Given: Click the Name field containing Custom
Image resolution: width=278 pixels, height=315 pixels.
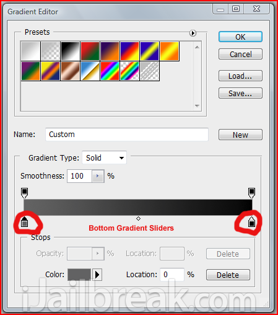Looking at the screenshot, I should (x=127, y=135).
